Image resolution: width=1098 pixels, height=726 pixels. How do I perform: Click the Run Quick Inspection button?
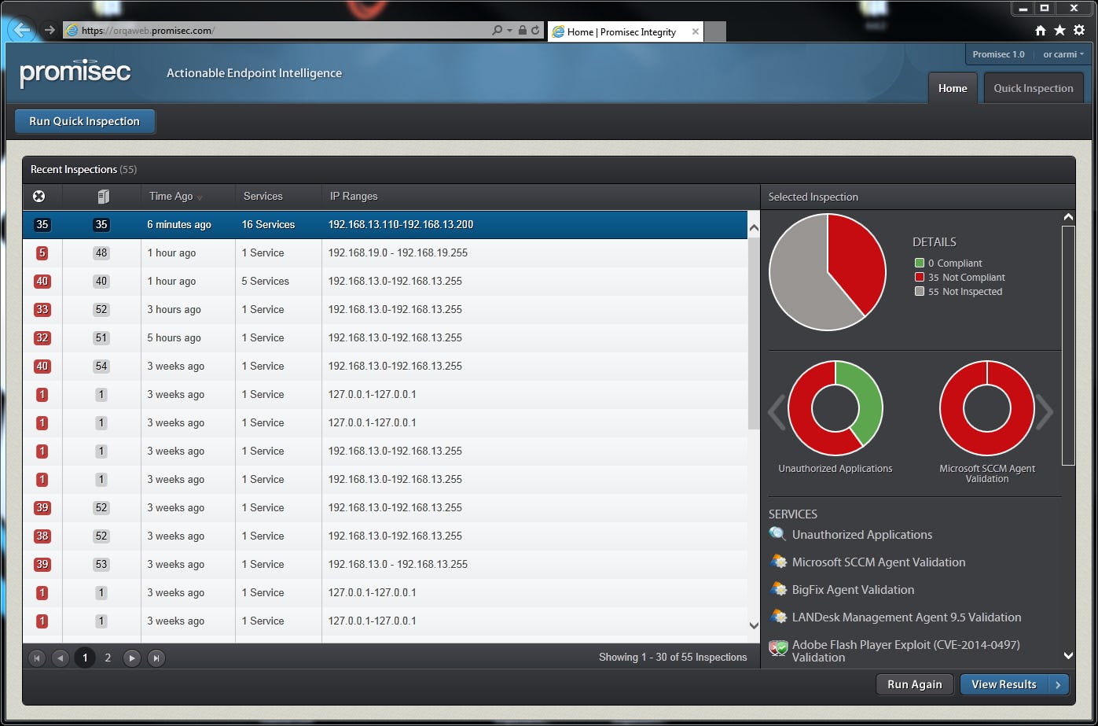pyautogui.click(x=84, y=120)
